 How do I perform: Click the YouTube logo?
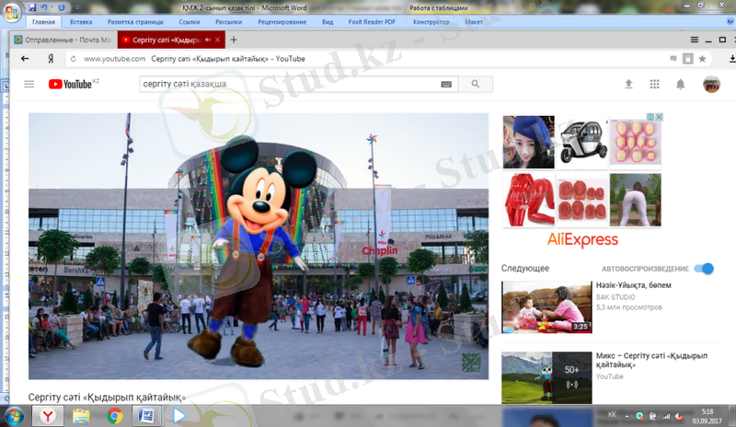72,84
